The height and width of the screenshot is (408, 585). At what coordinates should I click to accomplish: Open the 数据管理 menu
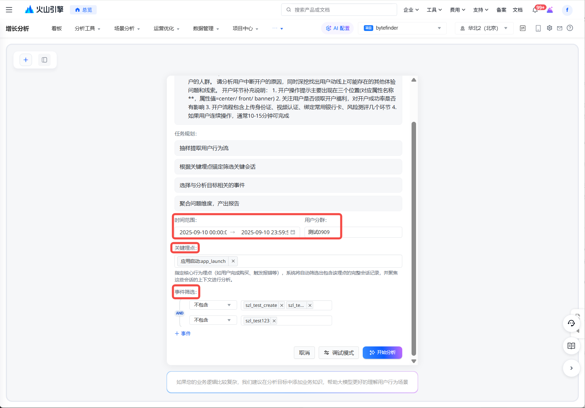coord(206,29)
